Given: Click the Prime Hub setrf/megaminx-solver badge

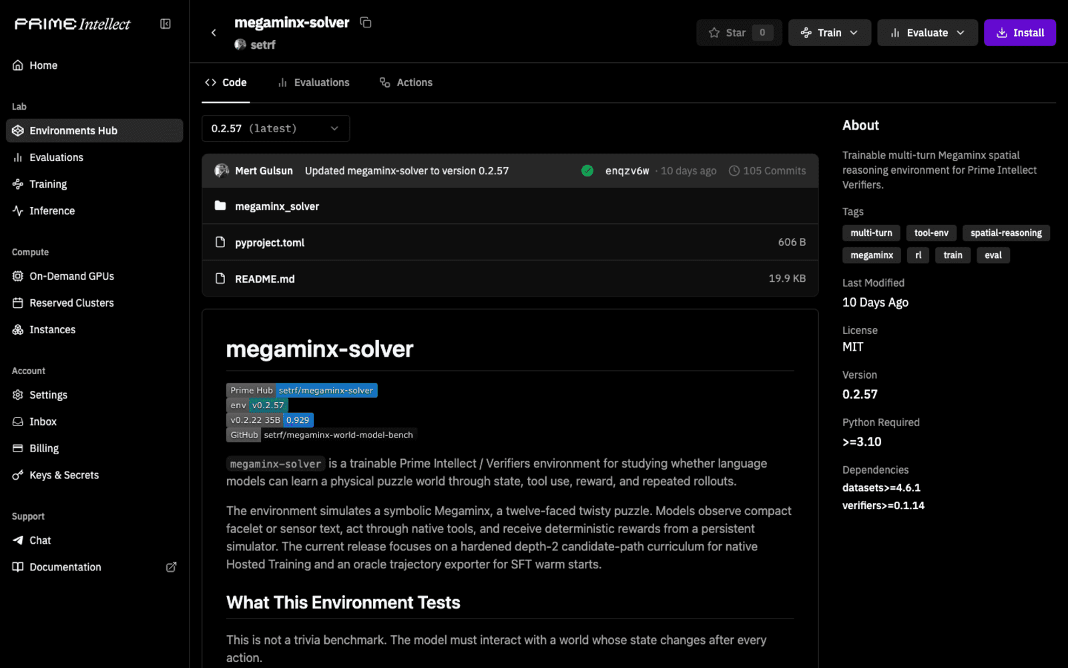Looking at the screenshot, I should coord(302,390).
